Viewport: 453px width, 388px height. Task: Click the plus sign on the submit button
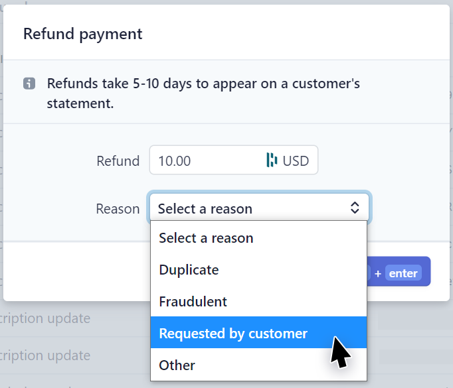[x=378, y=273]
